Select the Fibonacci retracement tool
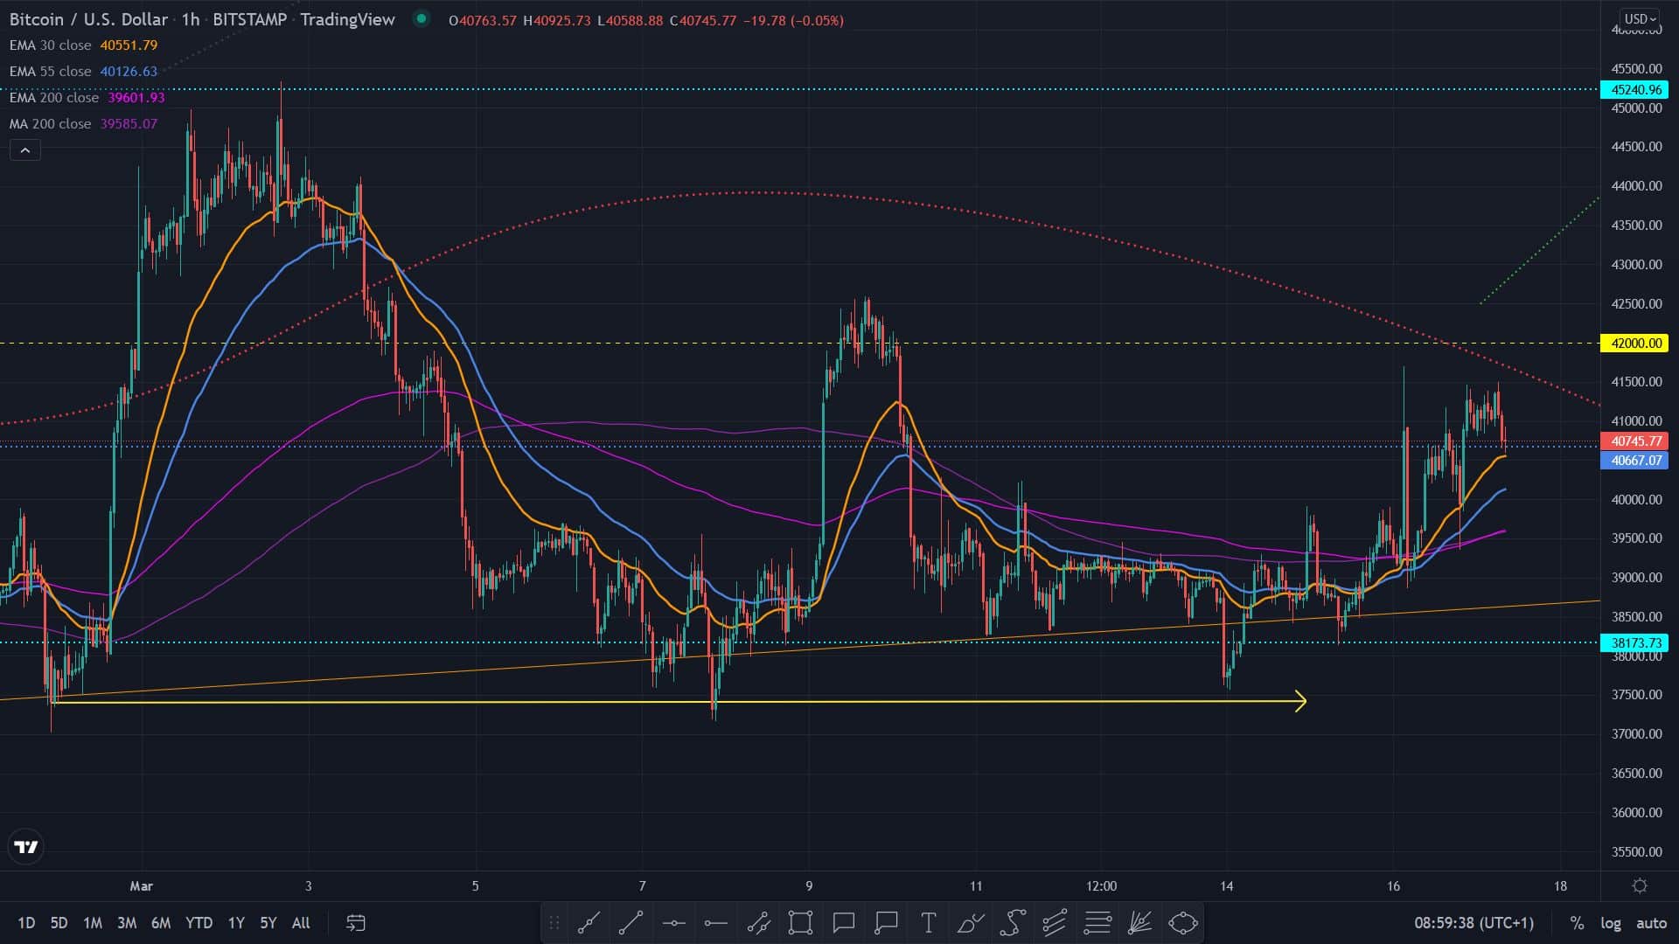The image size is (1679, 944). pyautogui.click(x=1097, y=922)
